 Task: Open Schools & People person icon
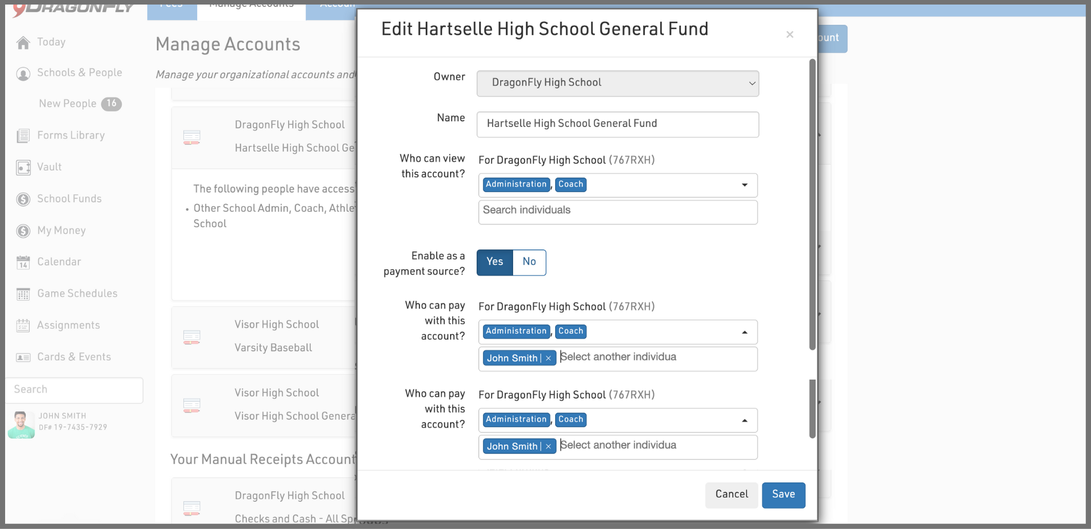click(23, 74)
